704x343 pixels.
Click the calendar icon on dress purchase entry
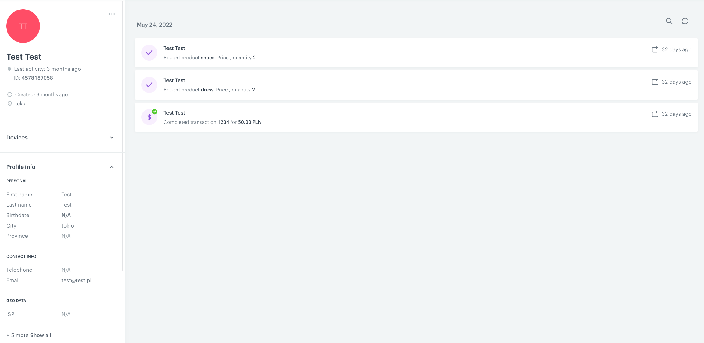655,82
